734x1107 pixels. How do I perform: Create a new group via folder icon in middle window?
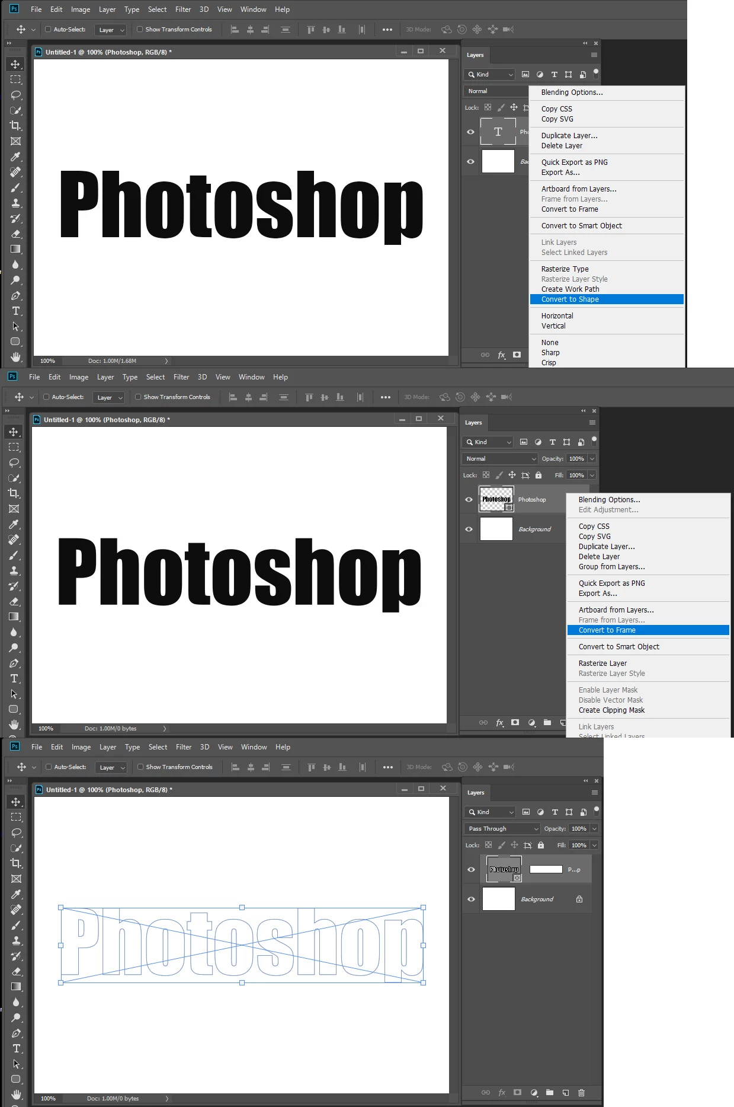tap(547, 722)
